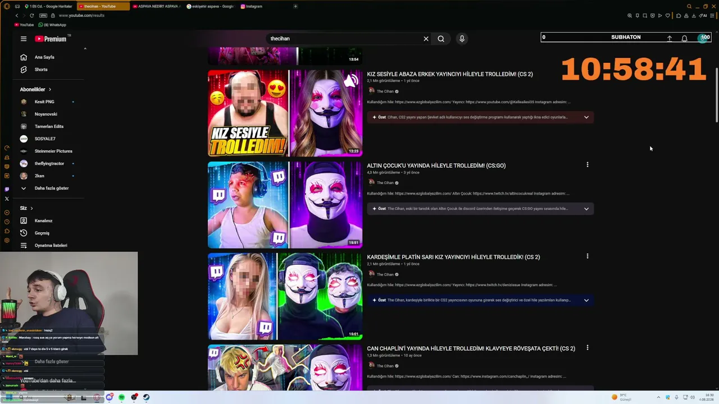Viewport: 719px width, 404px height.
Task: Open video title KIZ SESİYLE ABAZA ERKEK YAYINCIYI
Action: [450, 74]
